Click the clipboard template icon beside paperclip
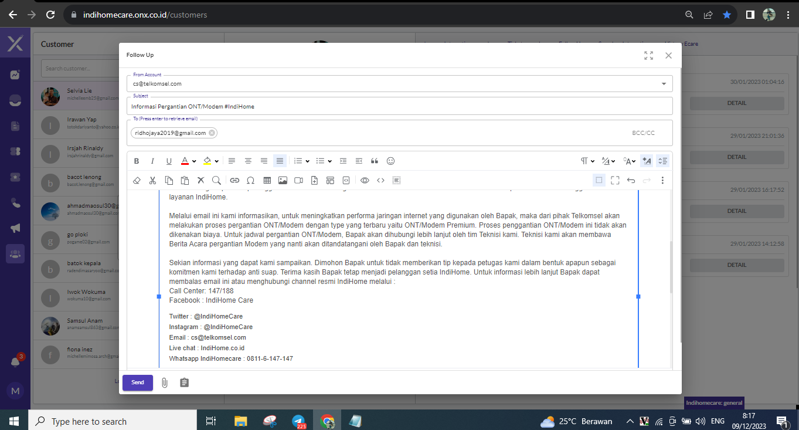This screenshot has height=430, width=799. pyautogui.click(x=184, y=382)
